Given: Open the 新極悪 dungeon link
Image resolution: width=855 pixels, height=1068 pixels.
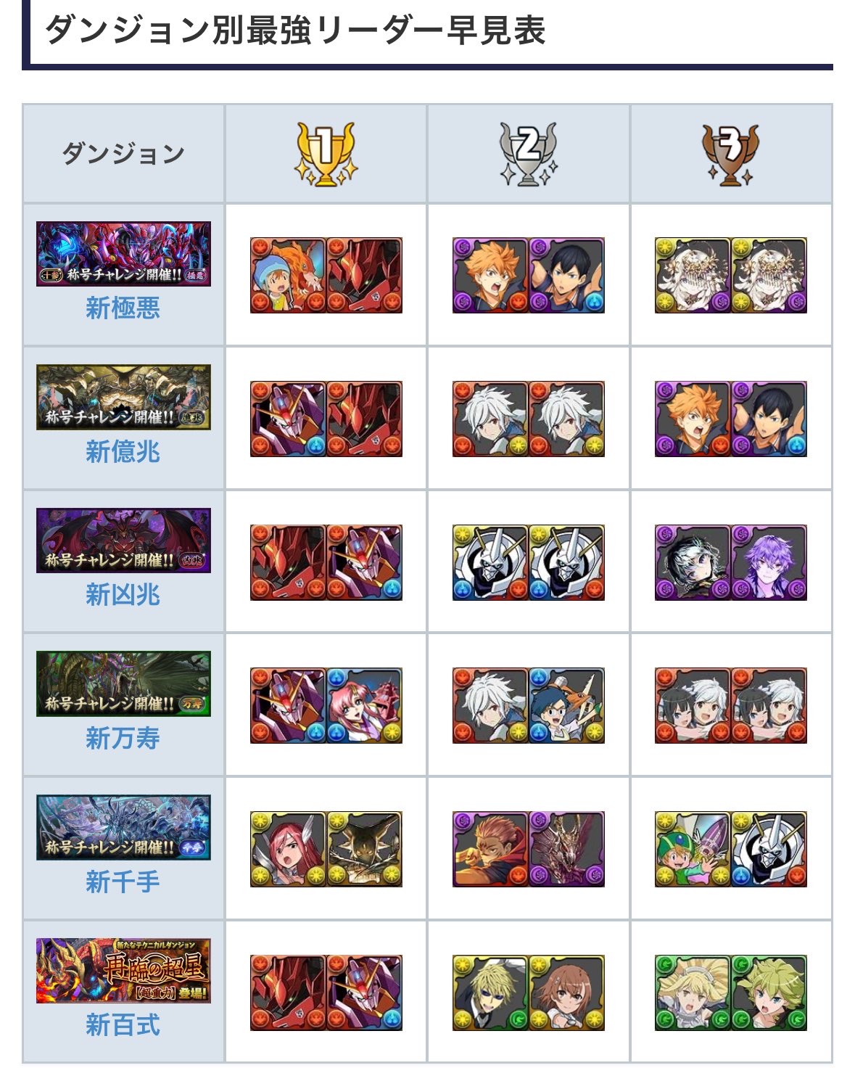Looking at the screenshot, I should [123, 308].
